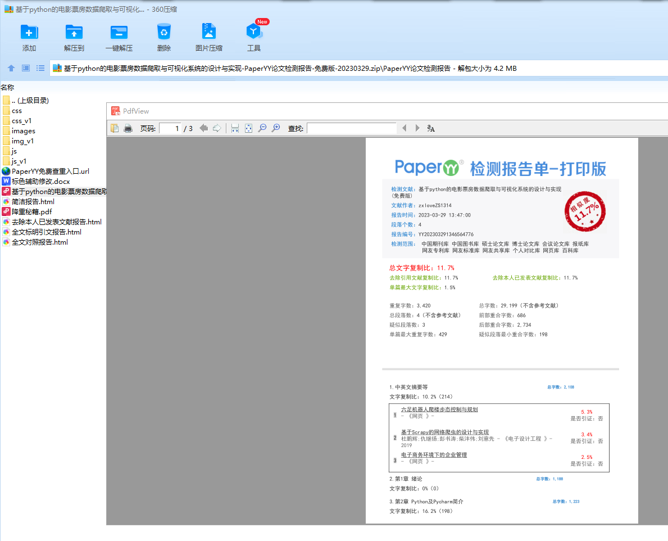
Task: Click the fit page icon in PdfView
Action: click(248, 128)
